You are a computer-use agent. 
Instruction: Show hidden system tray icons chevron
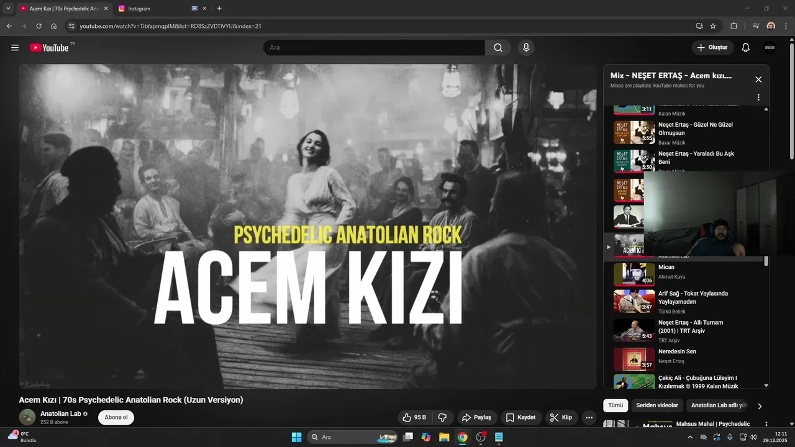[x=690, y=437]
